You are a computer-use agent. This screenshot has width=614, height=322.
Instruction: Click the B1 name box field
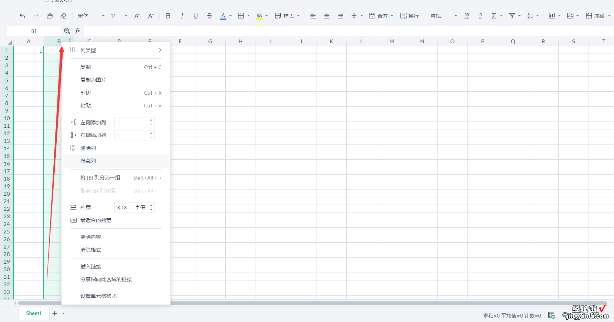click(x=34, y=31)
